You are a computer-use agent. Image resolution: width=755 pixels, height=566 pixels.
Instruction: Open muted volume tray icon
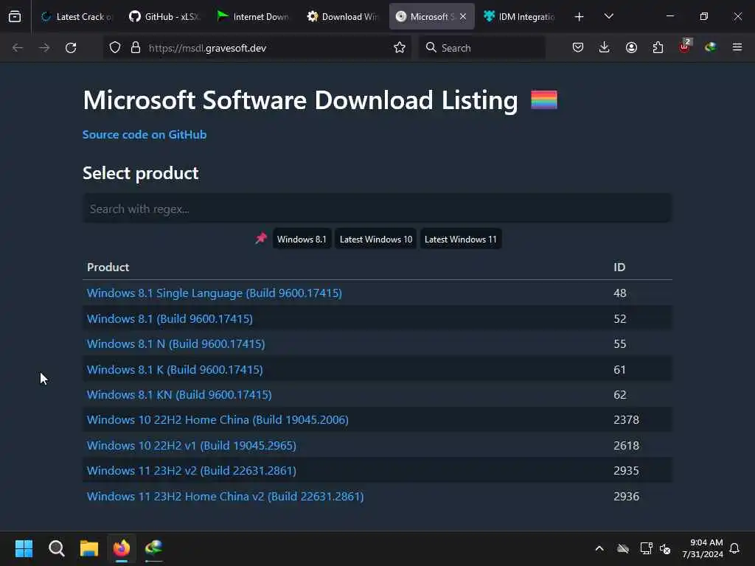665,548
